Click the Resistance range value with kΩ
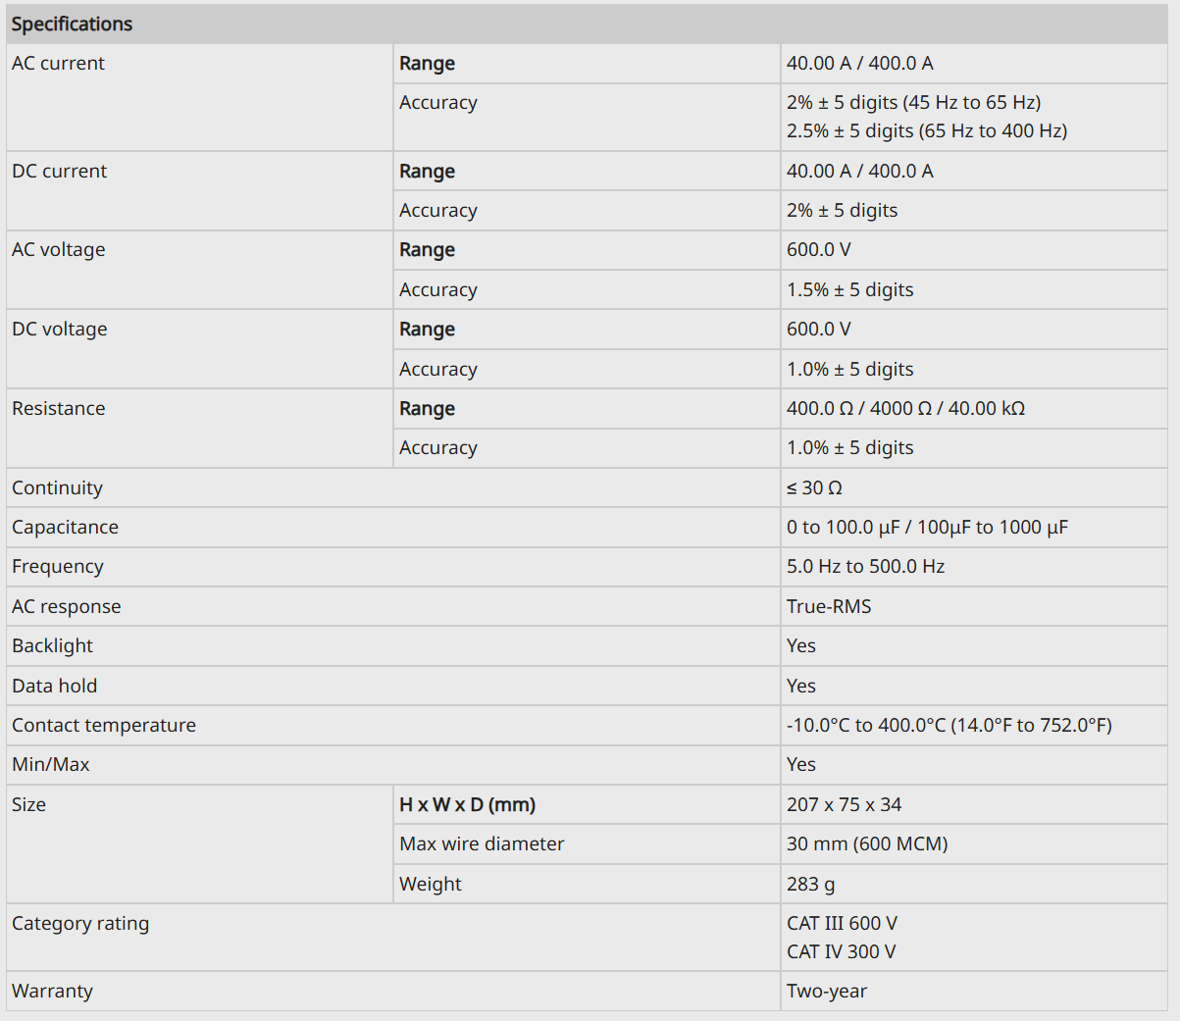This screenshot has height=1021, width=1180. 905,409
